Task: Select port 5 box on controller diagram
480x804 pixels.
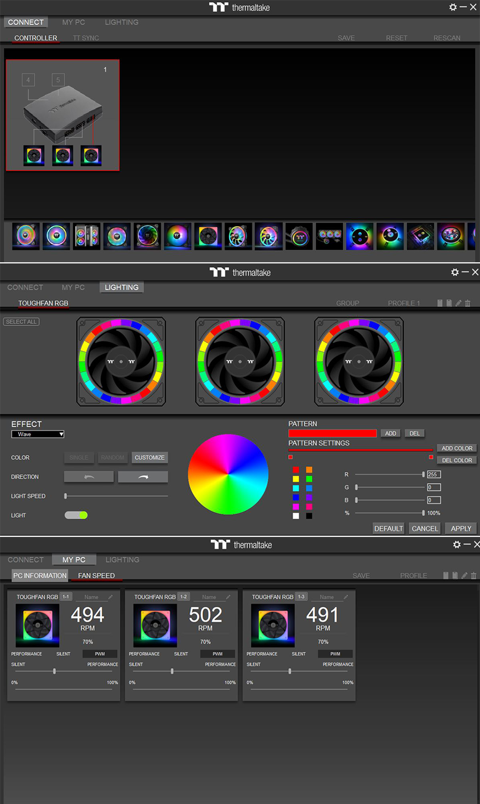Action: (58, 80)
